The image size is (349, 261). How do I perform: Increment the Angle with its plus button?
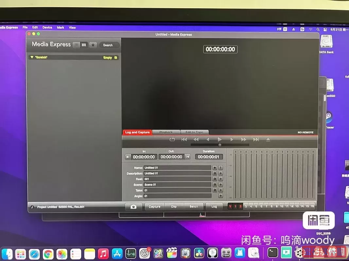tap(220, 196)
